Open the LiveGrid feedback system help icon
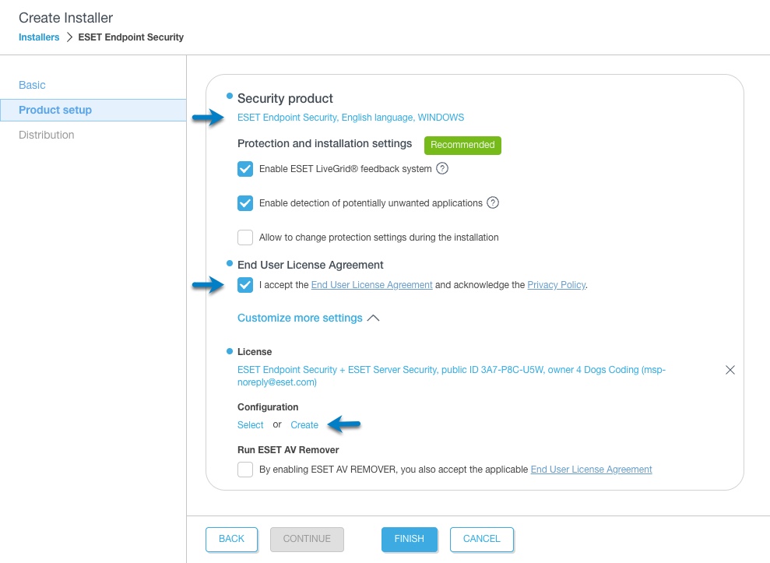770x563 pixels. tap(442, 168)
